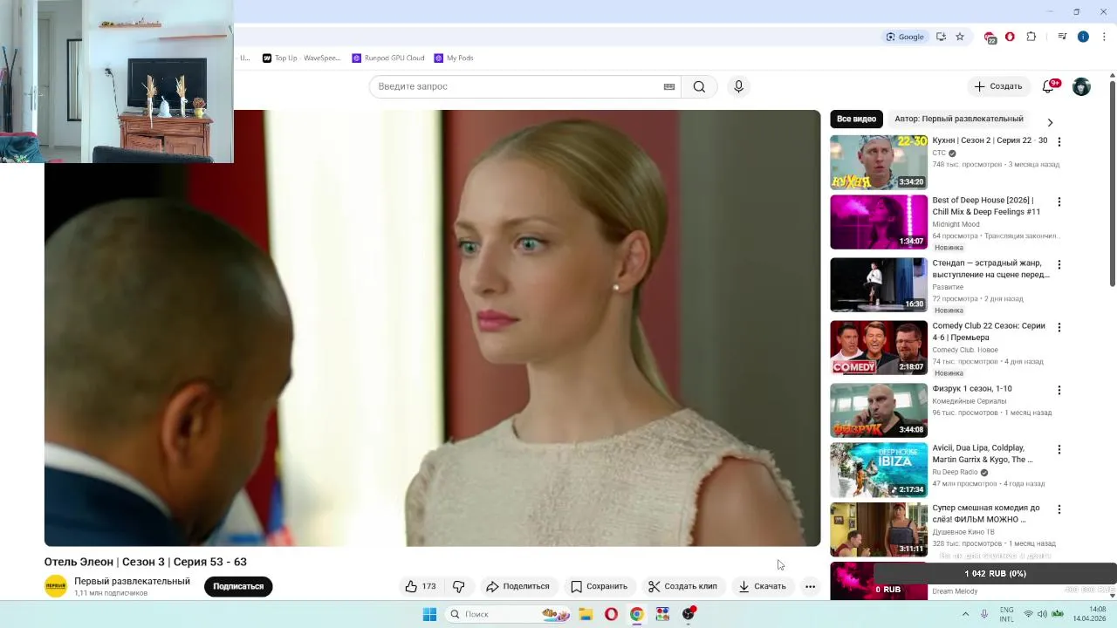Open options menu for Avicii, Dua Lipa video
This screenshot has height=628, width=1117.
[1059, 449]
